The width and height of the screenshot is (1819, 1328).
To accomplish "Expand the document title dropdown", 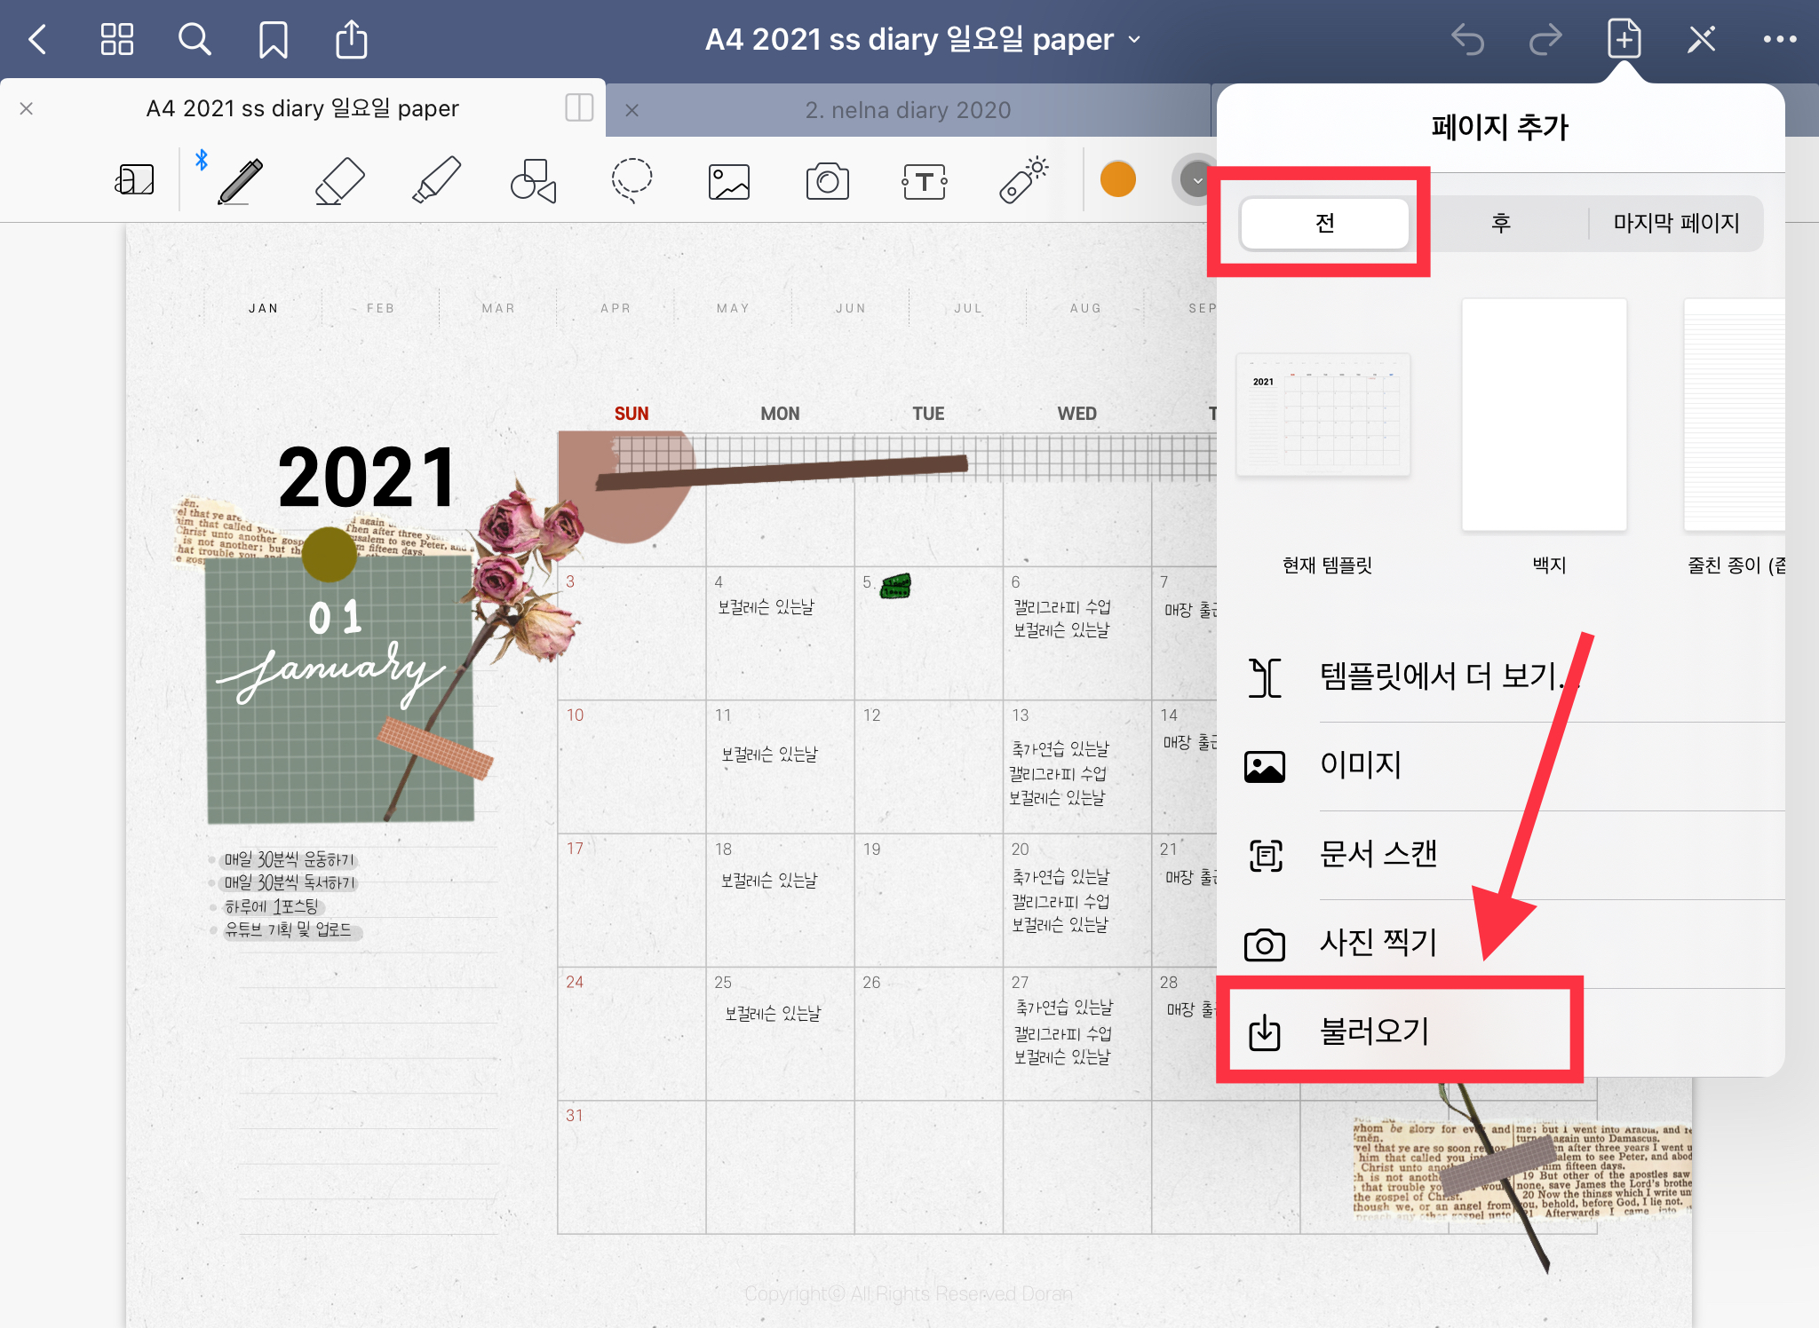I will point(1134,40).
